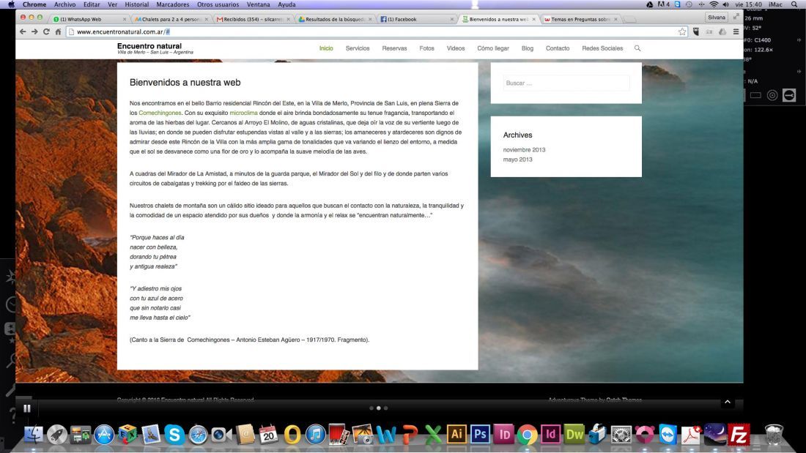The width and height of the screenshot is (806, 453).
Task: Open the Cómo llegar page
Action: click(493, 48)
